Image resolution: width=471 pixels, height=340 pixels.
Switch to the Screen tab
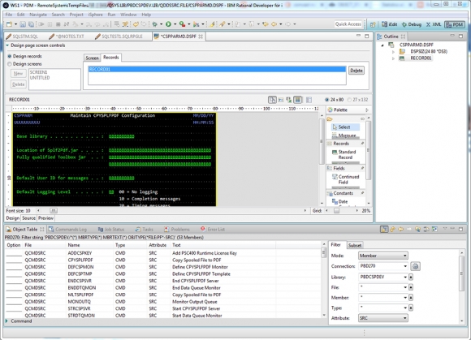point(92,58)
